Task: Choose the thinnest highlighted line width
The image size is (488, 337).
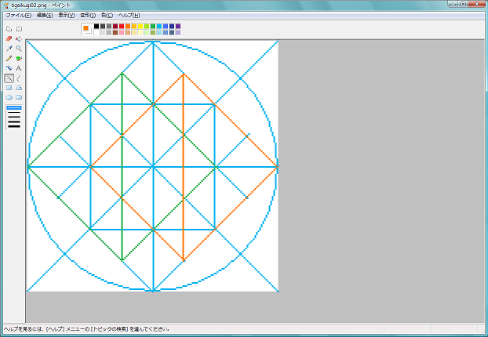Action: coord(14,108)
